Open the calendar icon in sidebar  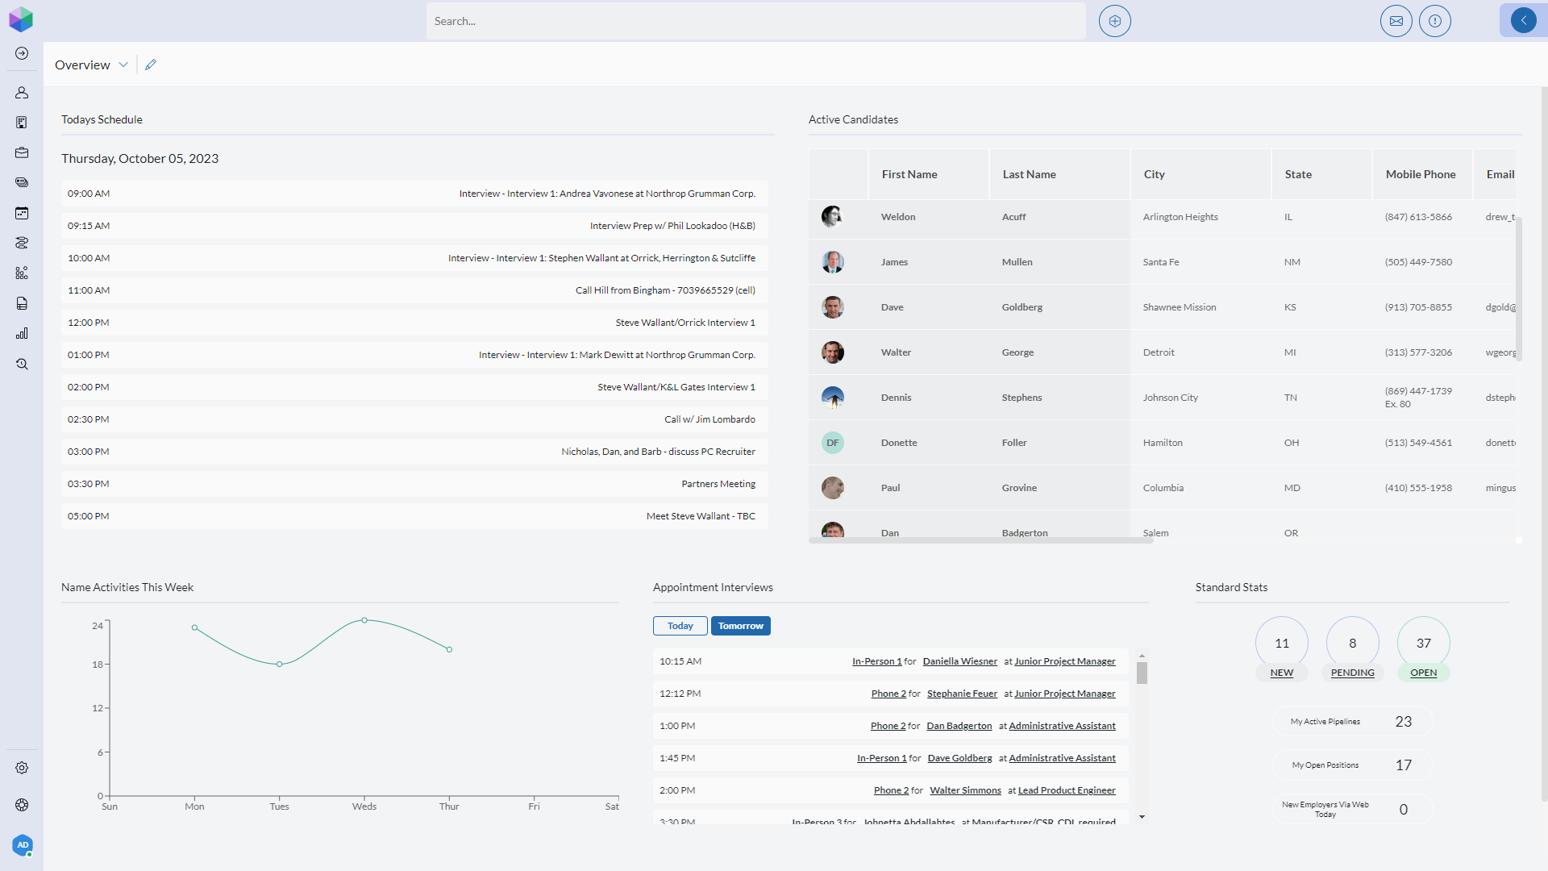(22, 213)
